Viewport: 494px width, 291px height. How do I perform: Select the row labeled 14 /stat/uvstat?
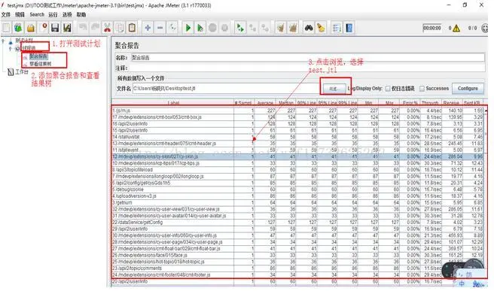pos(297,137)
